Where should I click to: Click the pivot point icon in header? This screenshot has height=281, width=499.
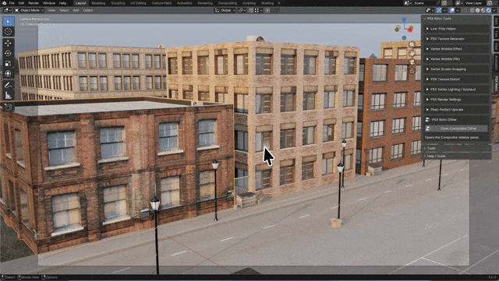click(x=242, y=10)
